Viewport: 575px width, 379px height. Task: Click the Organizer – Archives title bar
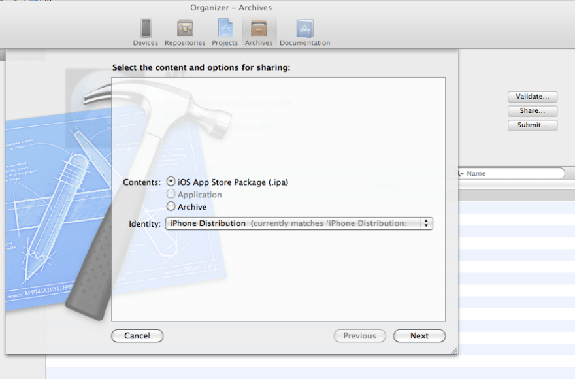point(231,8)
